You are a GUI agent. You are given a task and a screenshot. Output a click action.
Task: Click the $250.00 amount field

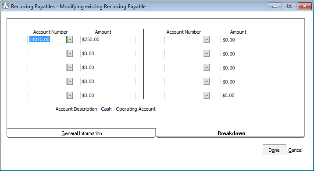coord(108,39)
